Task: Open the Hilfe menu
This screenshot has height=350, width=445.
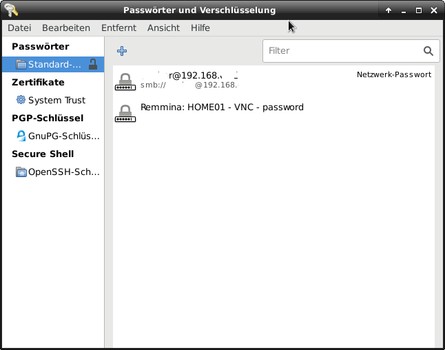Action: pos(200,28)
